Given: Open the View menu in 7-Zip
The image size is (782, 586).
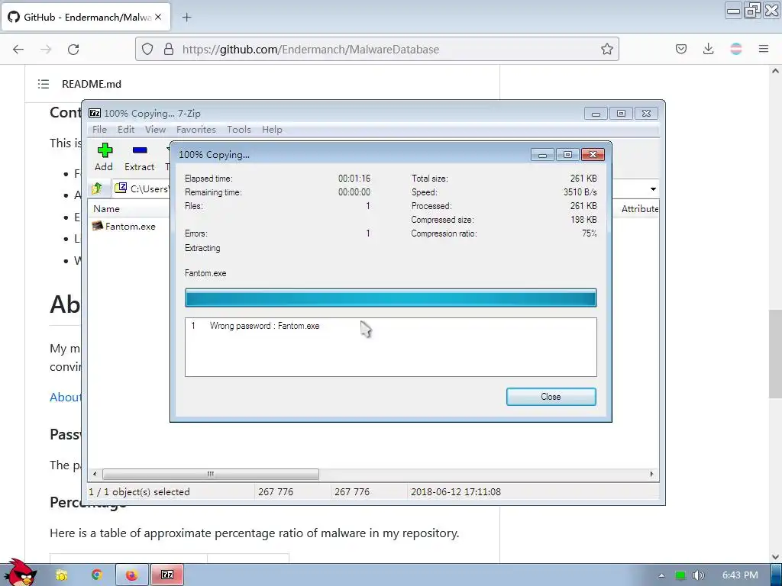Looking at the screenshot, I should coord(155,130).
